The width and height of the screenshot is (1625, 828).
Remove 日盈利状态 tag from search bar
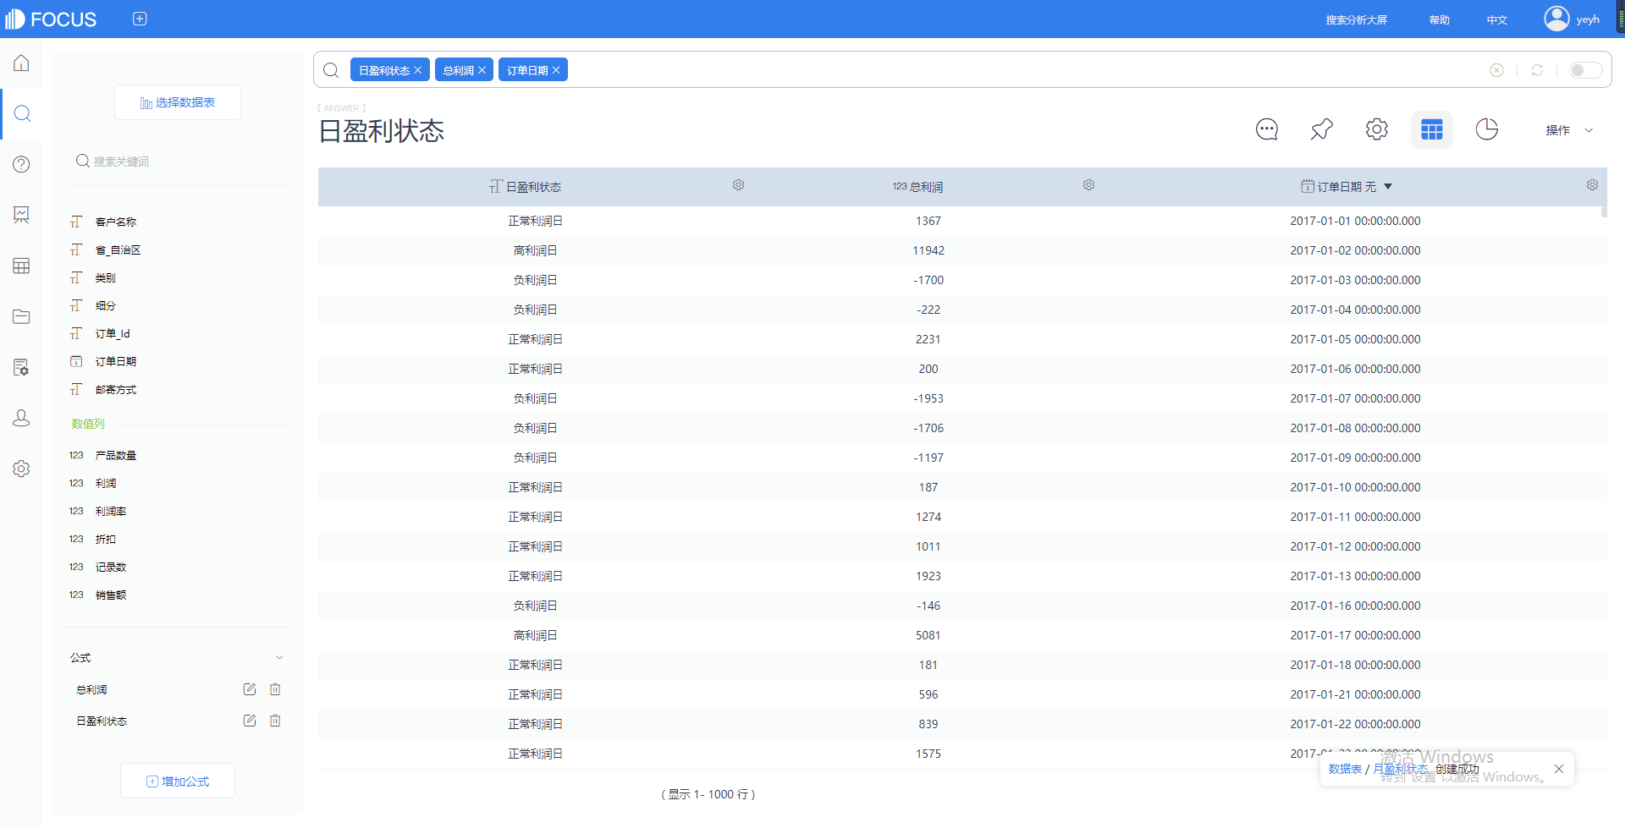418,70
